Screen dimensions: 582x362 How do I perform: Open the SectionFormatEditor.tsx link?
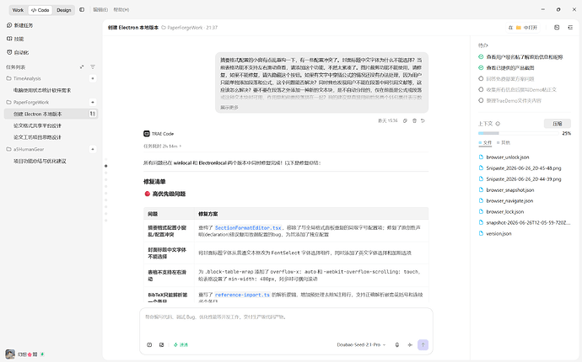pyautogui.click(x=248, y=228)
